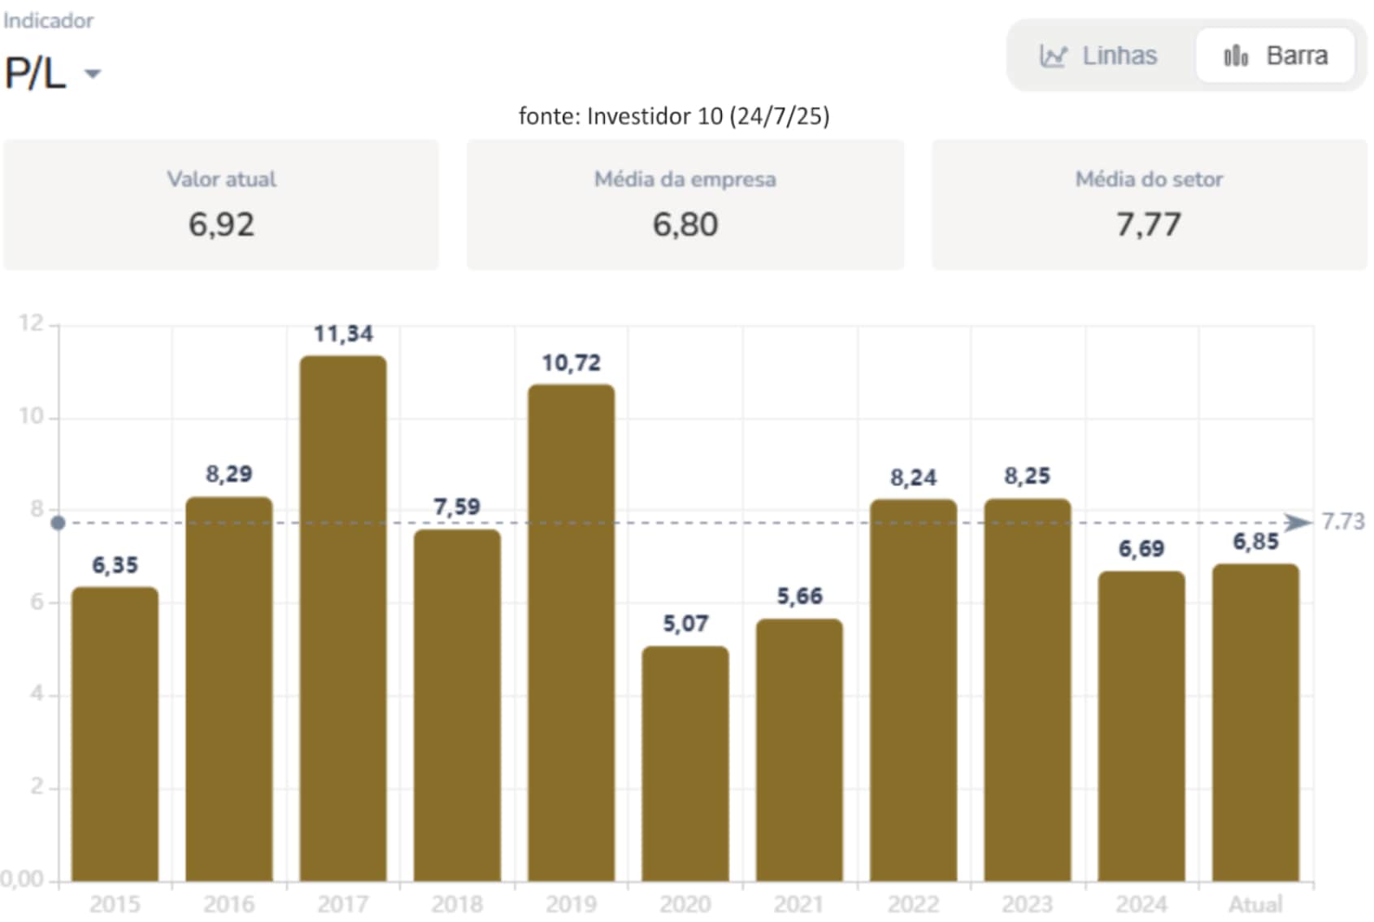Select the 2020 bar with value 5,07
This screenshot has width=1374, height=922.
tap(685, 763)
